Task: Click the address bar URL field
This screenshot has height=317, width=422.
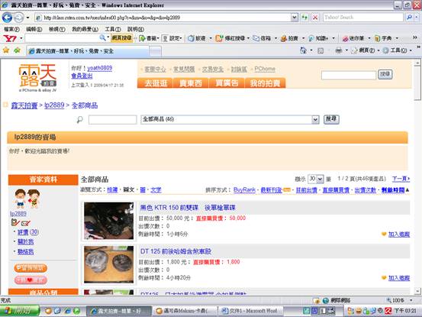Action: [163, 18]
